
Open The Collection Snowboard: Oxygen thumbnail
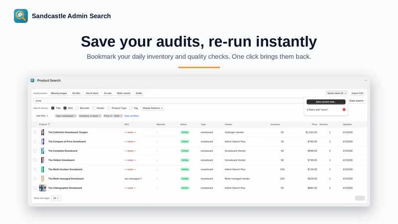click(x=43, y=132)
